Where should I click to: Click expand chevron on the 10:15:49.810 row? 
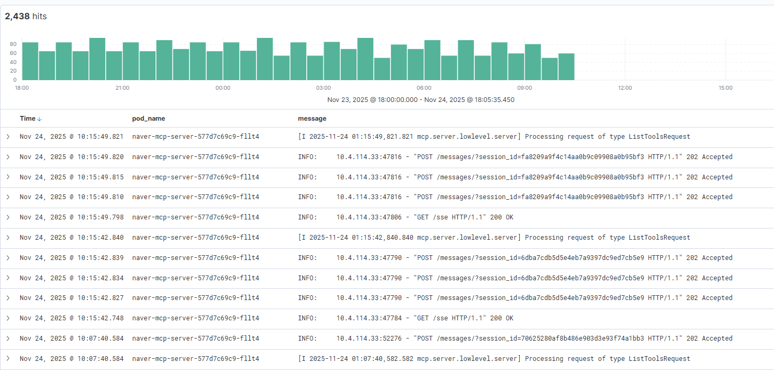[7, 196]
